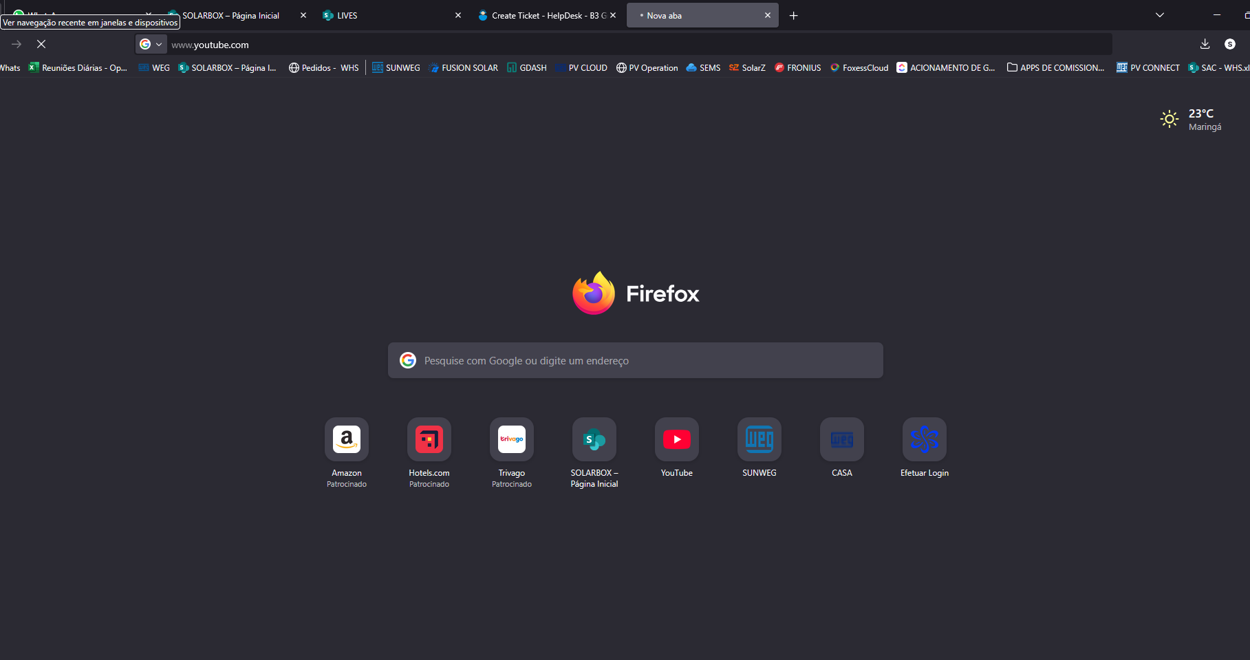Open the FRONIUS bookmark
1250x660 pixels.
[x=797, y=68]
